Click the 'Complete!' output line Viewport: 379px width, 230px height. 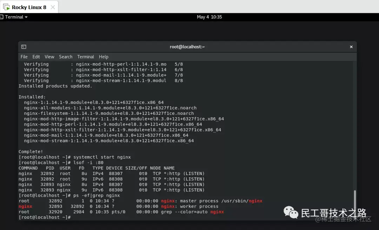point(31,152)
